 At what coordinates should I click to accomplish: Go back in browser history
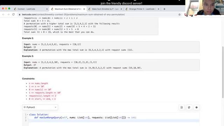point(3,14)
